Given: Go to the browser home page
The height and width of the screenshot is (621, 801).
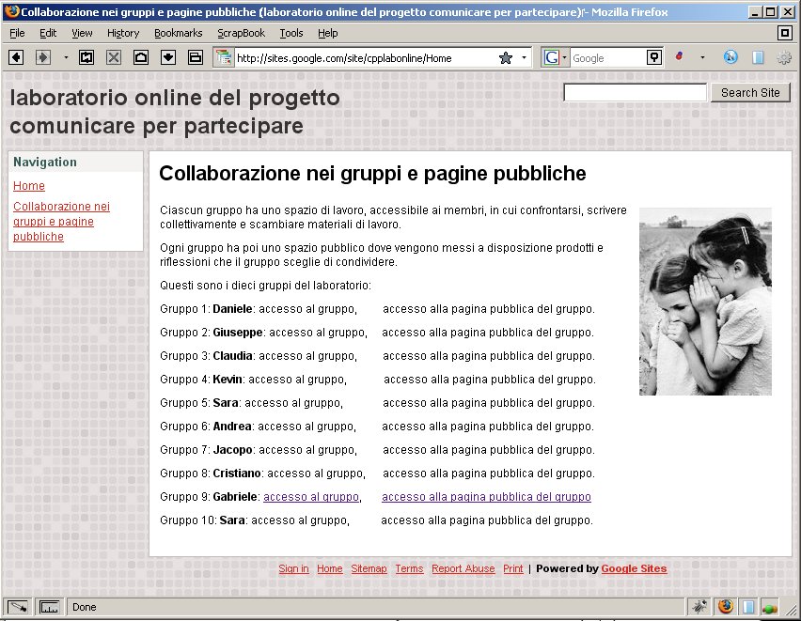Looking at the screenshot, I should coord(141,57).
